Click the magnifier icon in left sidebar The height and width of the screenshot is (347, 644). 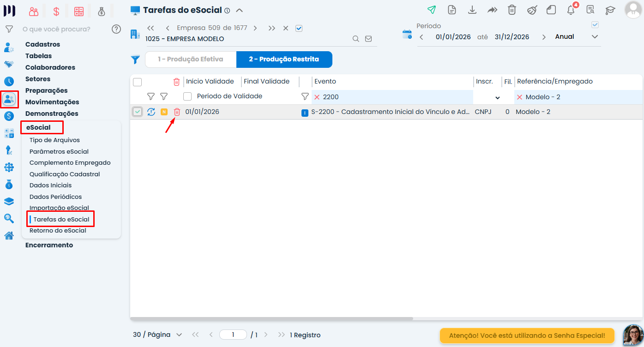(9, 218)
